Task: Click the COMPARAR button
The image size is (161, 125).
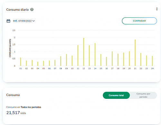Action: tap(139, 21)
